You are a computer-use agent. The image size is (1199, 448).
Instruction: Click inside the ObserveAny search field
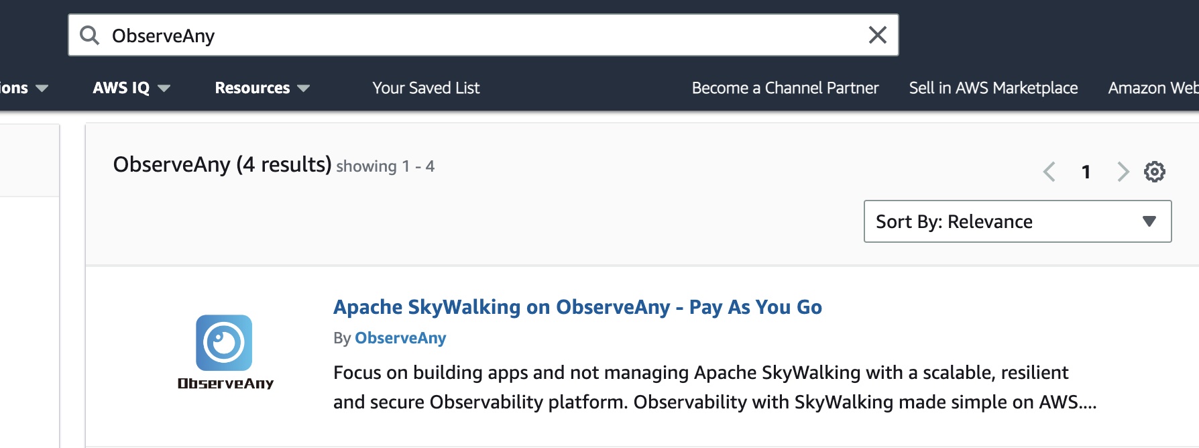point(469,34)
